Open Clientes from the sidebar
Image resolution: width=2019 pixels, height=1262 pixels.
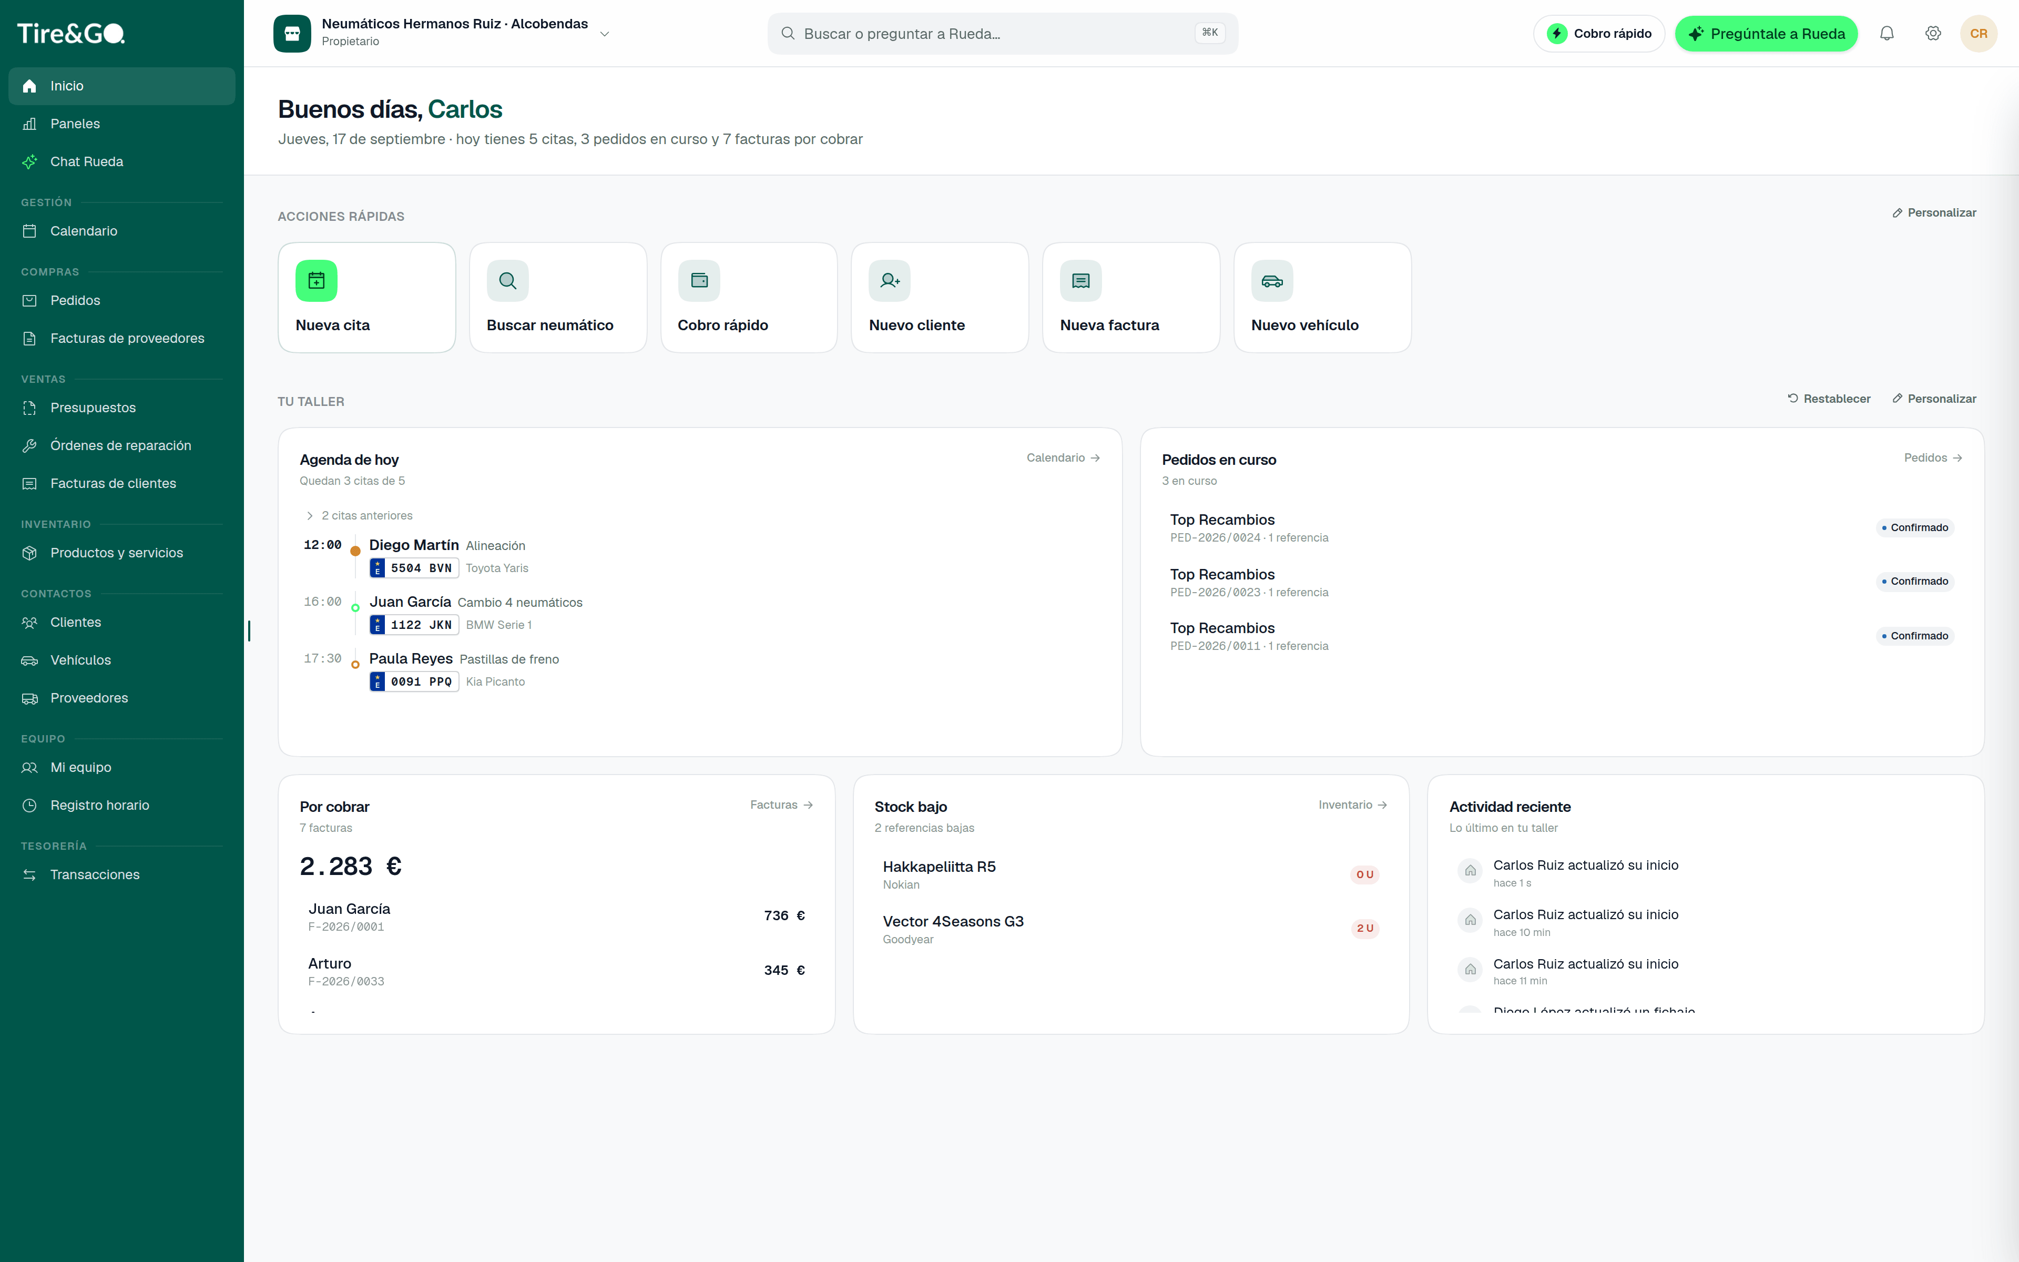tap(122, 623)
